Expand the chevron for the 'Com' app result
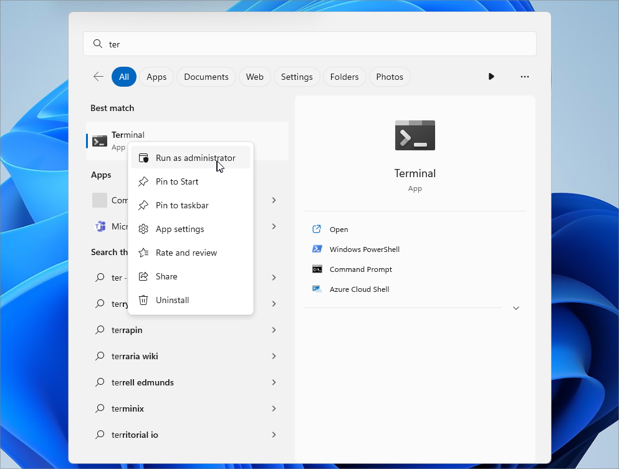619x469 pixels. point(274,200)
